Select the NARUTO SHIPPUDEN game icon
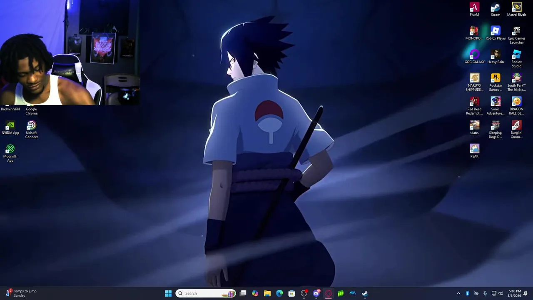 click(x=474, y=82)
